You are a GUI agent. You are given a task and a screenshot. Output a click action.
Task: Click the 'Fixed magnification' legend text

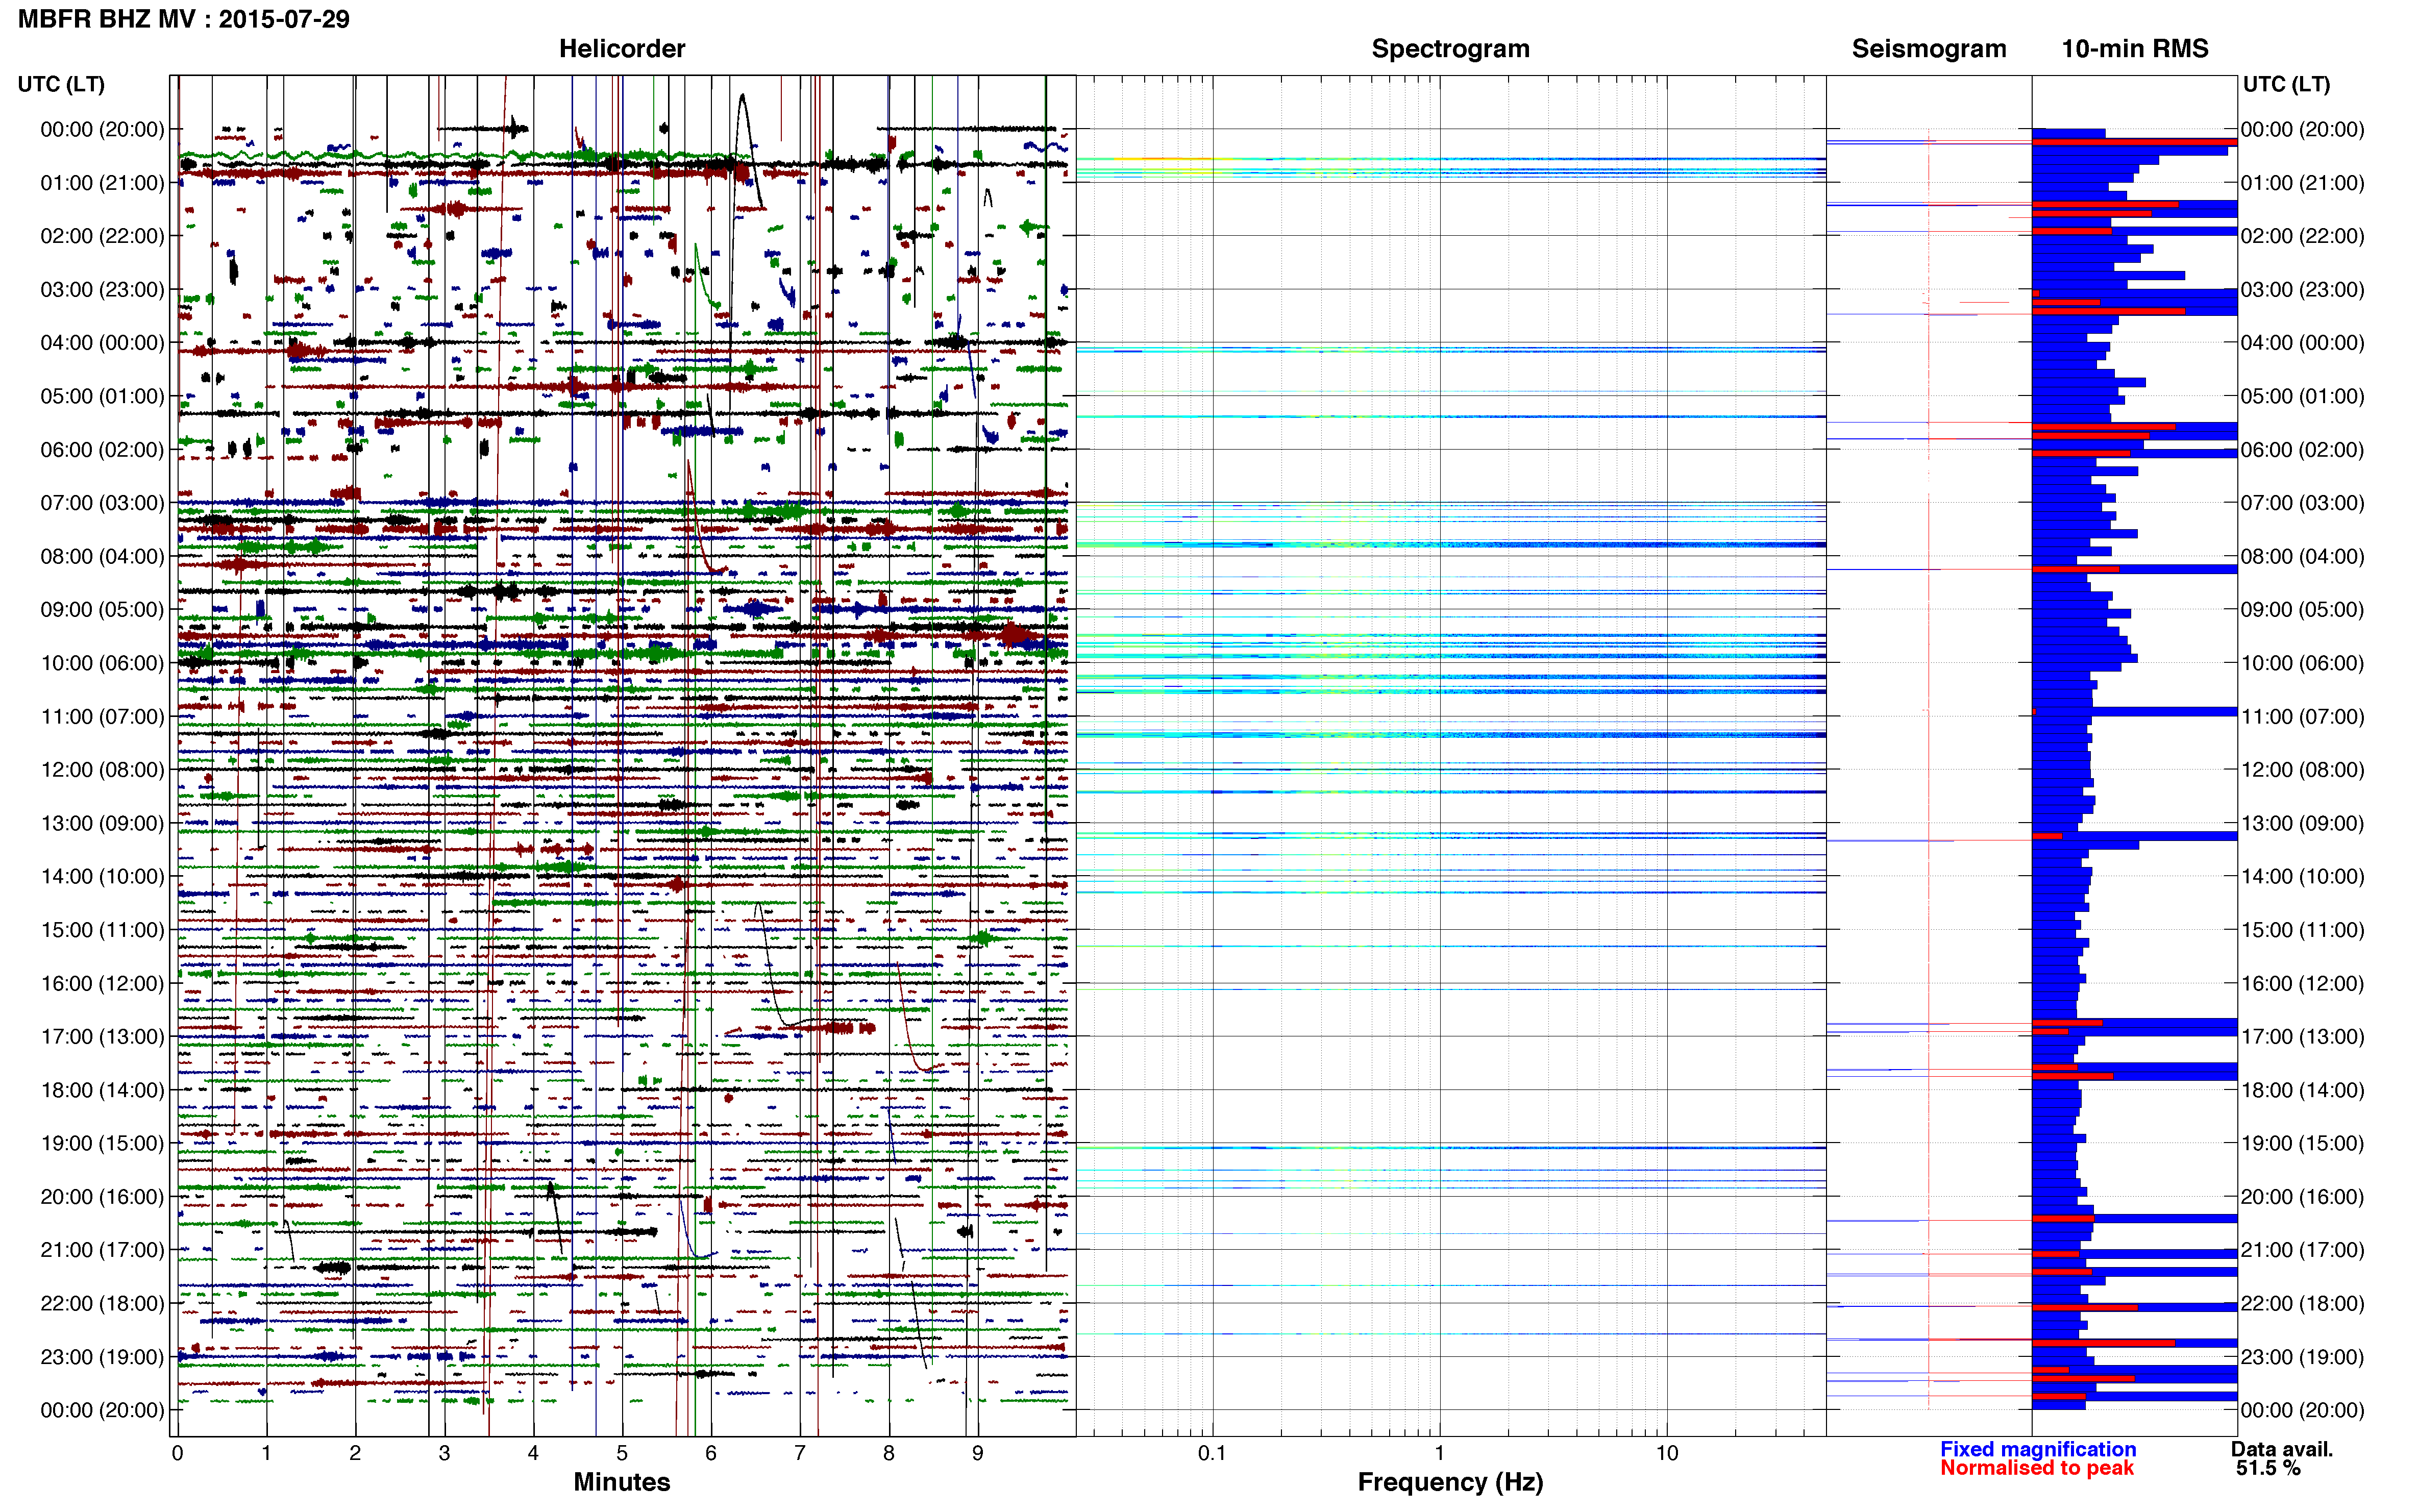[2037, 1449]
